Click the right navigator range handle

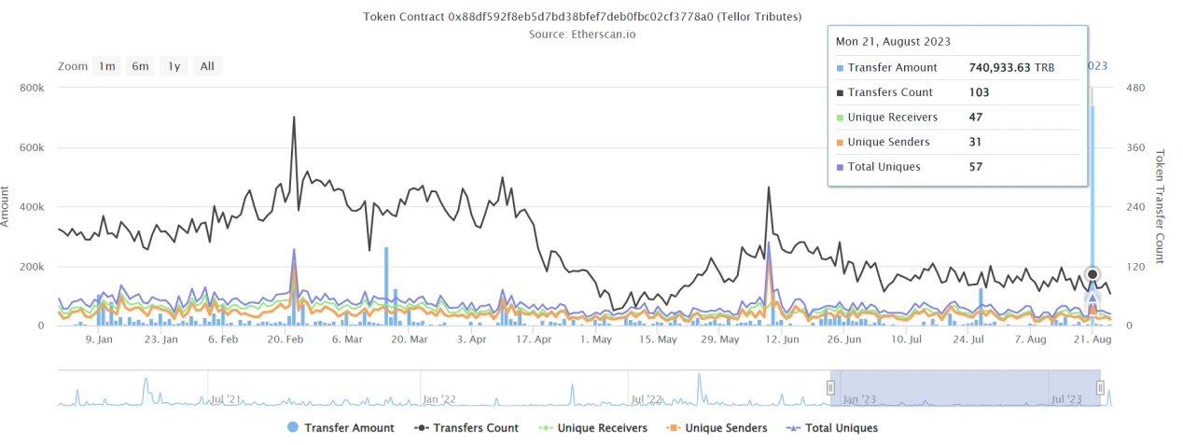click(1100, 387)
